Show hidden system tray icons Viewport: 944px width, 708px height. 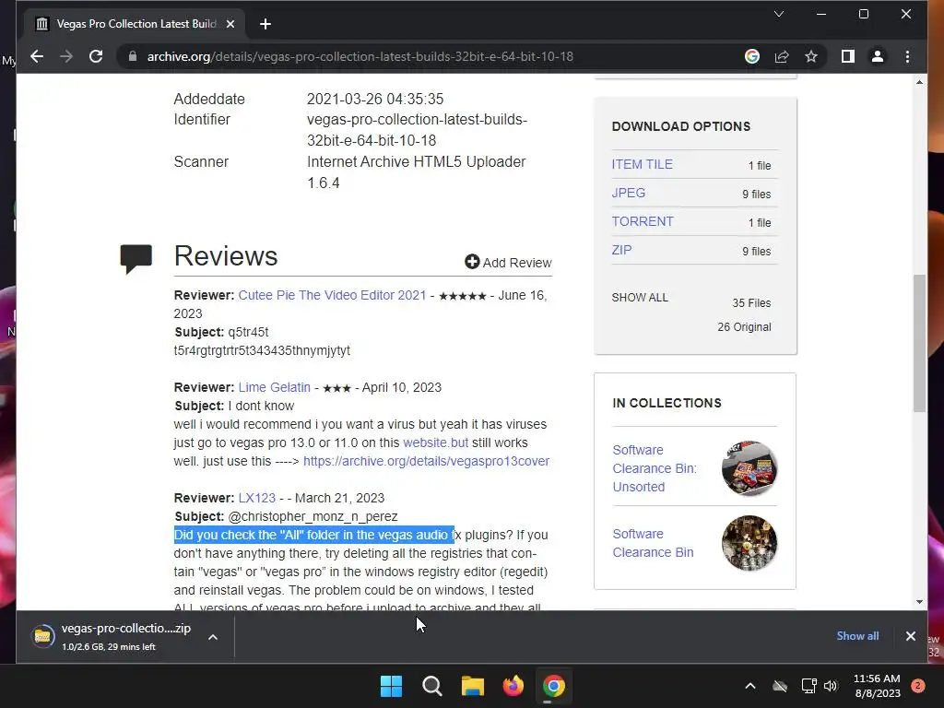point(750,686)
